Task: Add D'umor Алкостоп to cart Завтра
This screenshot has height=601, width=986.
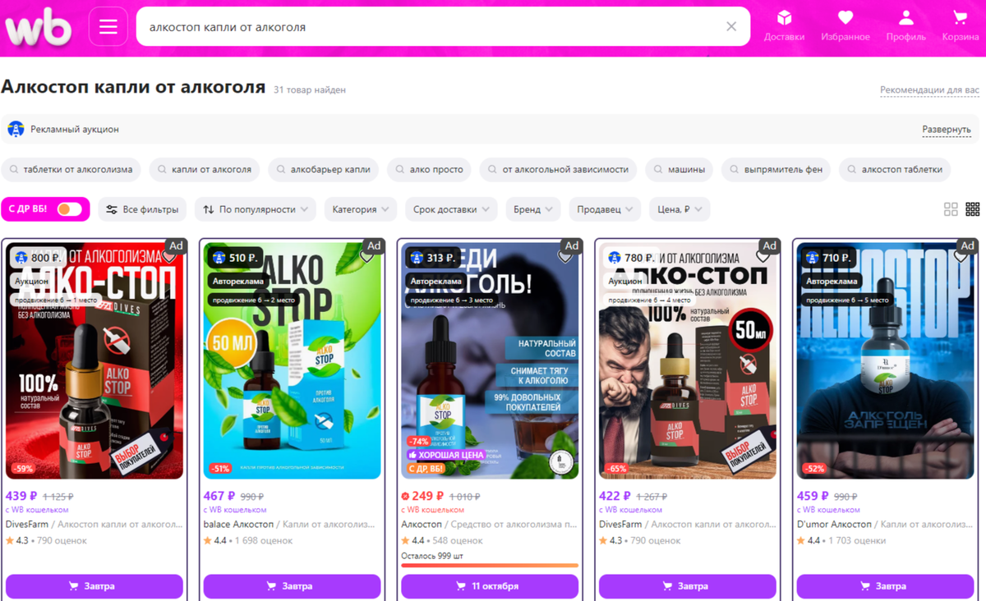Action: tap(886, 586)
